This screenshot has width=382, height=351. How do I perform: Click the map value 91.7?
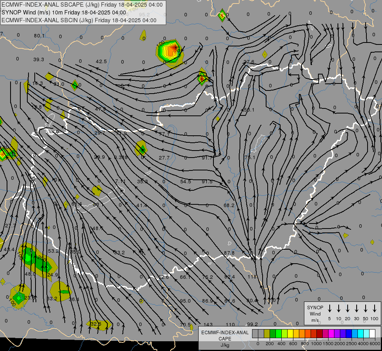click(207, 158)
